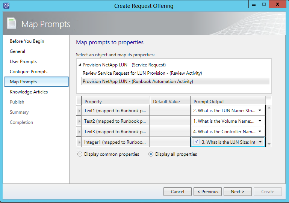Click the grid scrollbar down arrow
Screen dimensions: 289x203
point(269,144)
